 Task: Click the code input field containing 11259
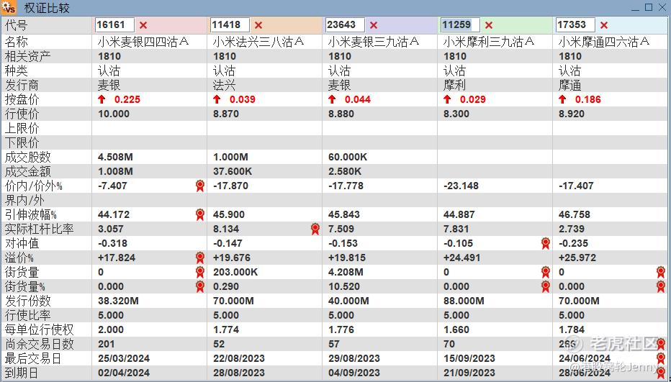point(460,24)
